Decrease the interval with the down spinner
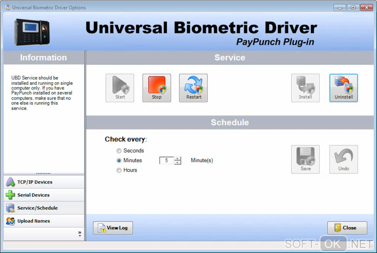Viewport: 377px width, 253px height. [x=177, y=162]
